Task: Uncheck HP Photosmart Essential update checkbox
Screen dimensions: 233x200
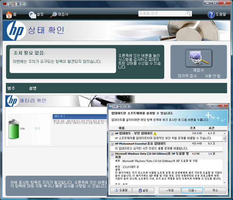Action: [x=113, y=144]
